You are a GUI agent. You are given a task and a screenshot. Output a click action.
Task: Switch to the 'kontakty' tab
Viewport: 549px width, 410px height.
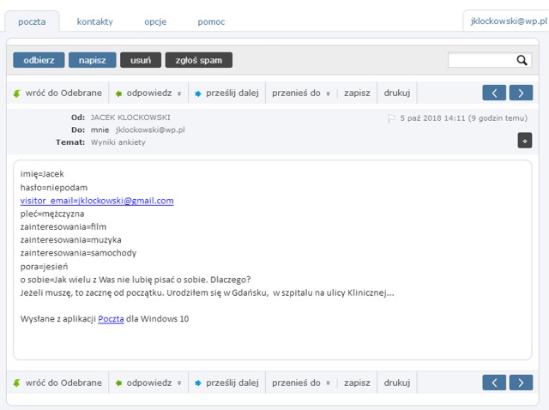(x=94, y=21)
